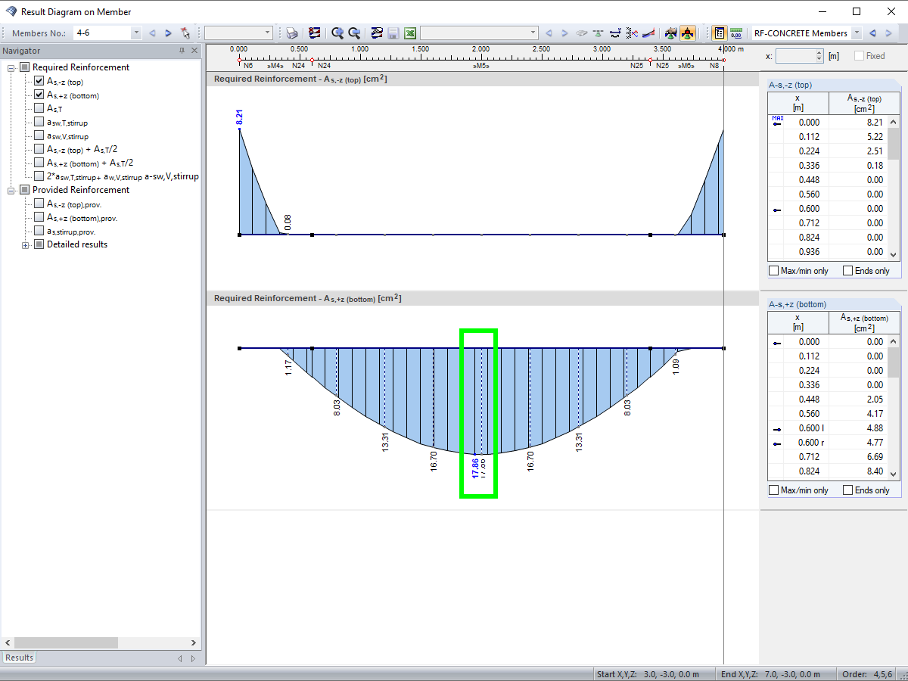This screenshot has height=681, width=908.
Task: Collapse the Required Reinforcement tree branch
Action: coord(11,67)
